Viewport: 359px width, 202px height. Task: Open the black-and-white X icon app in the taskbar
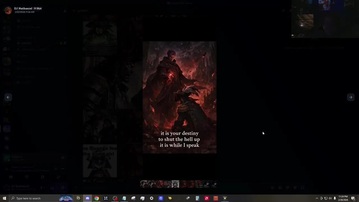point(106,198)
